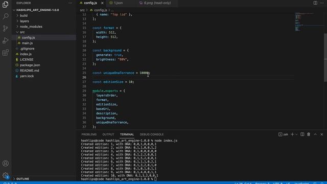Click the 'Created edition: 10' terminal line
The width and height of the screenshot is (327, 184).
pos(120,176)
